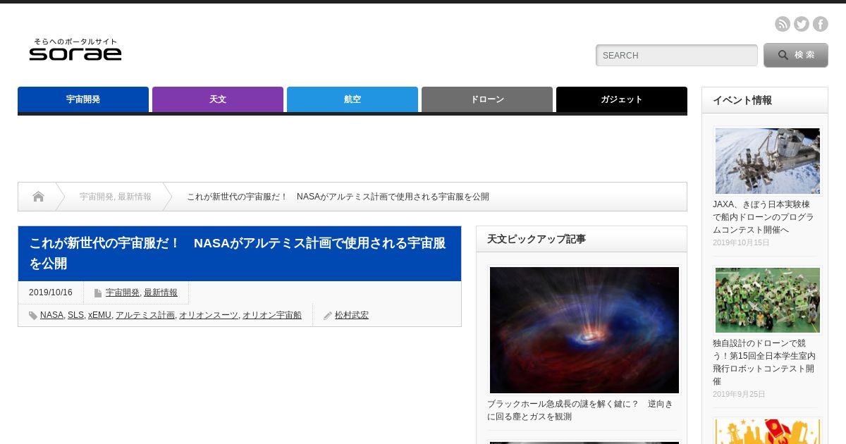The image size is (846, 444).
Task: Open the RSS feed icon
Action: [x=783, y=24]
